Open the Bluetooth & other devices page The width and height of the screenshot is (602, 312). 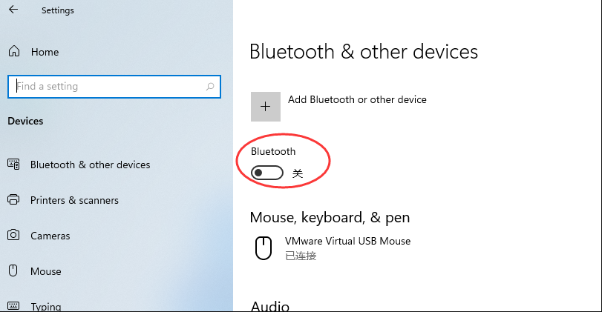90,165
